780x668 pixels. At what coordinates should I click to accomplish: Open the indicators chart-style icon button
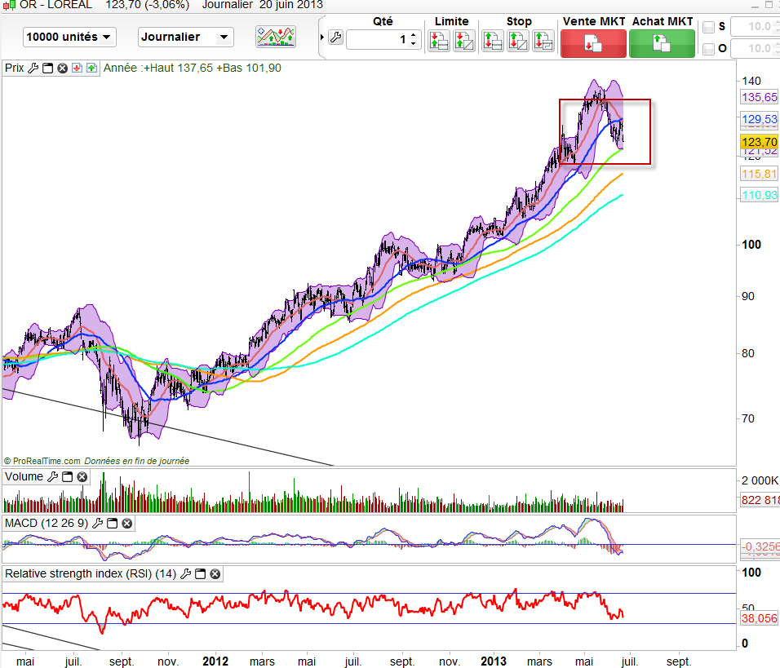pos(276,37)
